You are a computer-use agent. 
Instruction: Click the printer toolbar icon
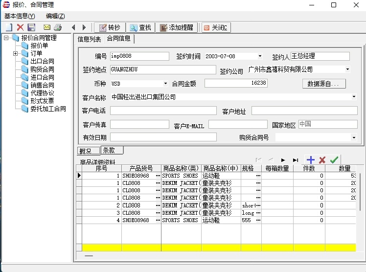(x=58, y=27)
